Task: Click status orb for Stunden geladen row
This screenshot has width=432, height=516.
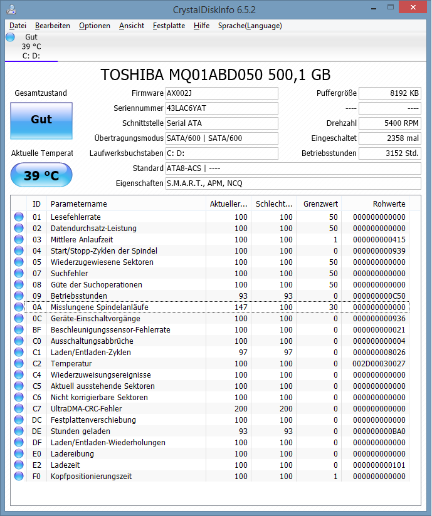Action: pos(19,431)
